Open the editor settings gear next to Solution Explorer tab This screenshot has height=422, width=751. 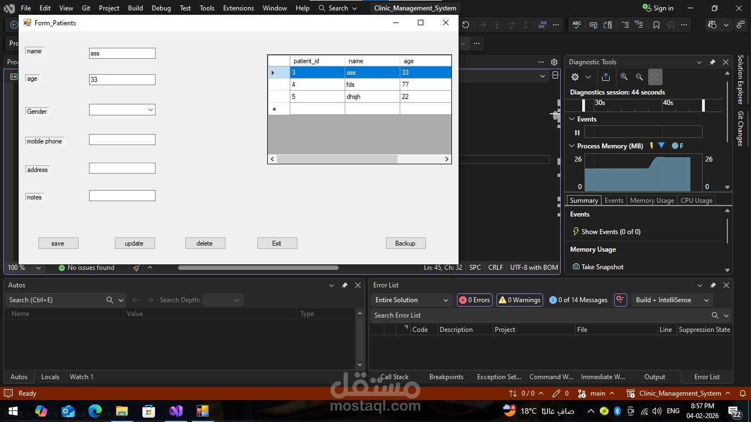point(554,62)
